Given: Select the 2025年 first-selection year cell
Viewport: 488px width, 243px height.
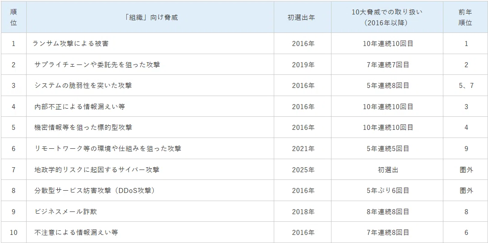Looking at the screenshot, I should point(303,170).
